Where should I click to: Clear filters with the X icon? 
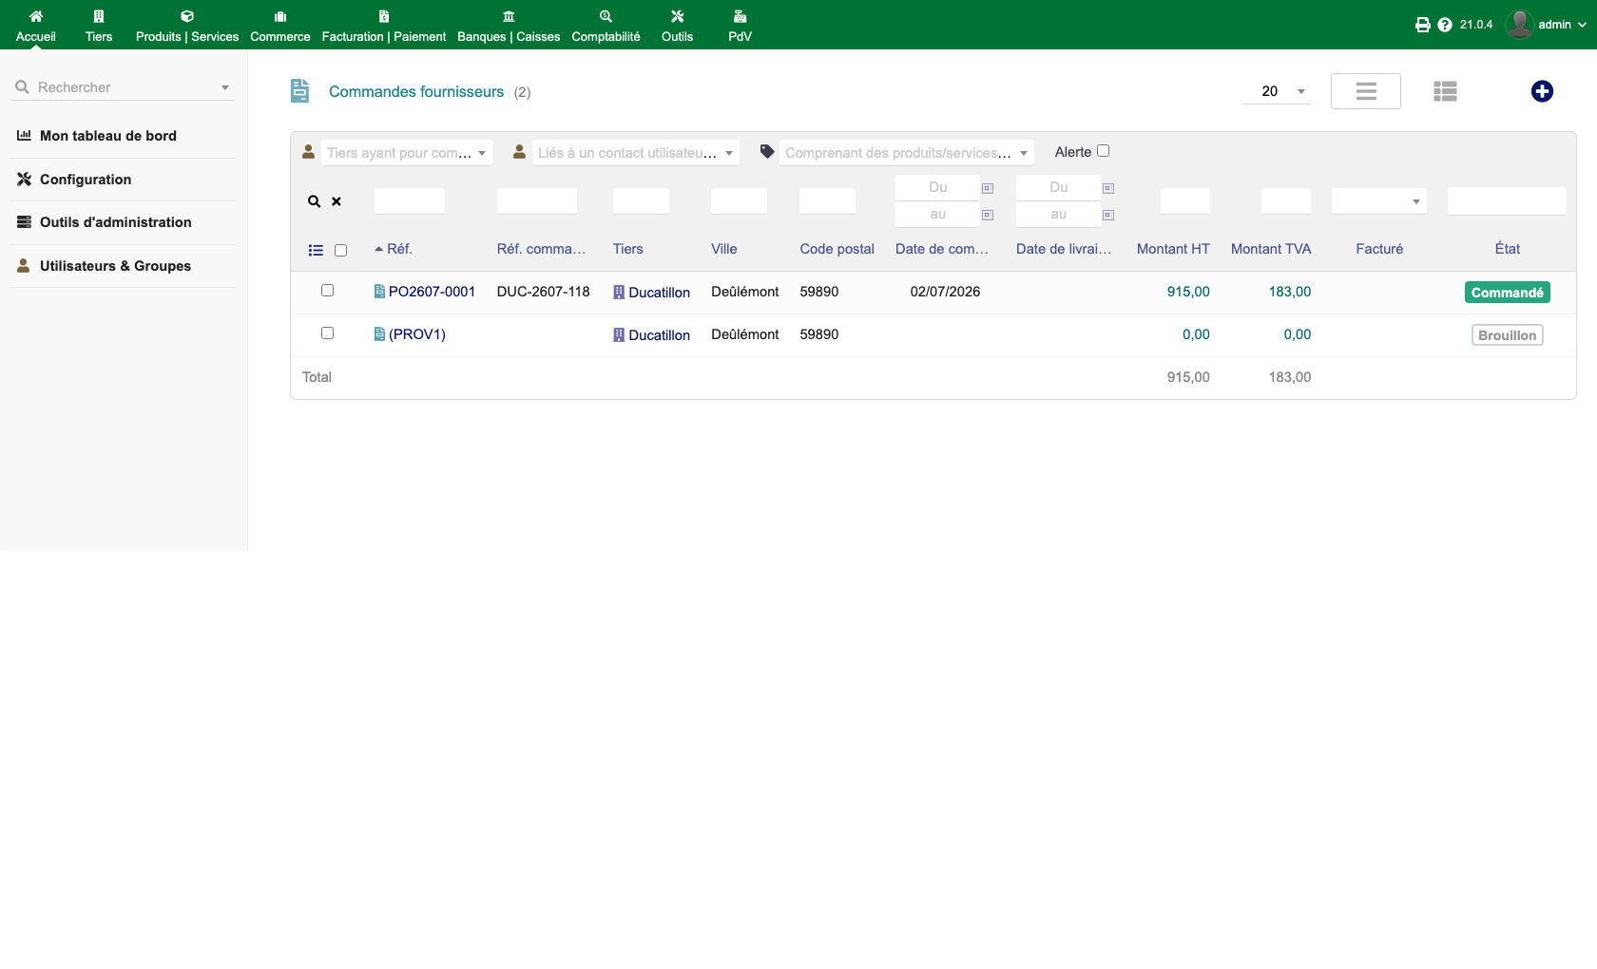coord(337,201)
